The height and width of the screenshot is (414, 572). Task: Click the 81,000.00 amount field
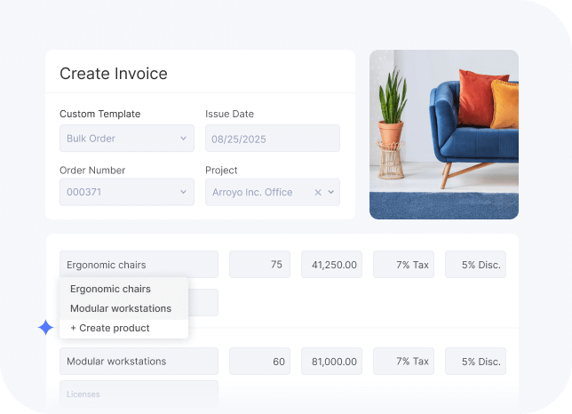click(331, 362)
